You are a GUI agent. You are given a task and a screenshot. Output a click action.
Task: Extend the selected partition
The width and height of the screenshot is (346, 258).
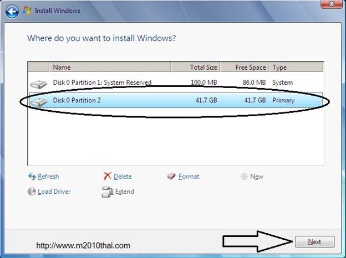125,192
